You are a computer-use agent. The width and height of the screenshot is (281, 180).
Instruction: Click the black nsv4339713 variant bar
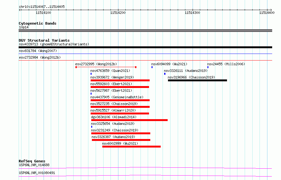[x=145, y=47]
